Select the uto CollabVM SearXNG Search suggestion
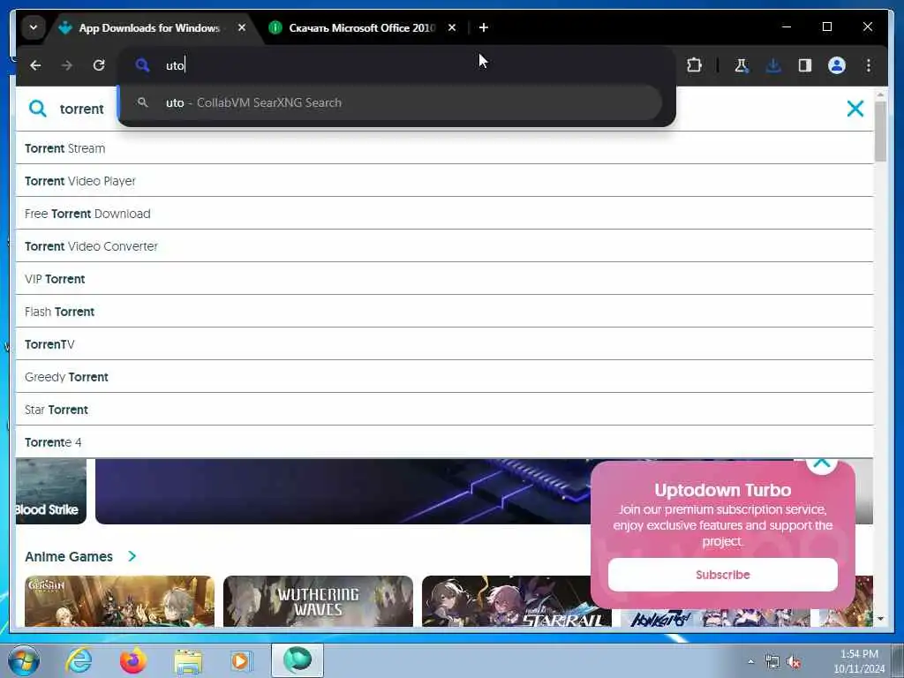Viewport: 904px width, 678px height. (391, 102)
